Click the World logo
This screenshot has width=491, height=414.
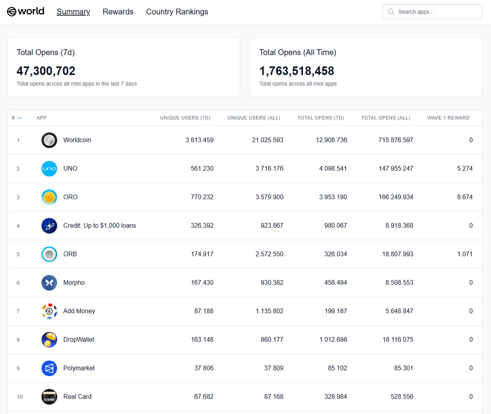[x=26, y=11]
